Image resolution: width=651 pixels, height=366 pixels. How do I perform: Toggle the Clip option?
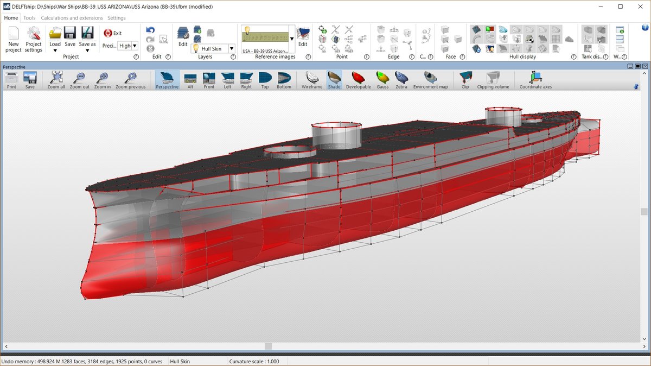[x=465, y=79]
